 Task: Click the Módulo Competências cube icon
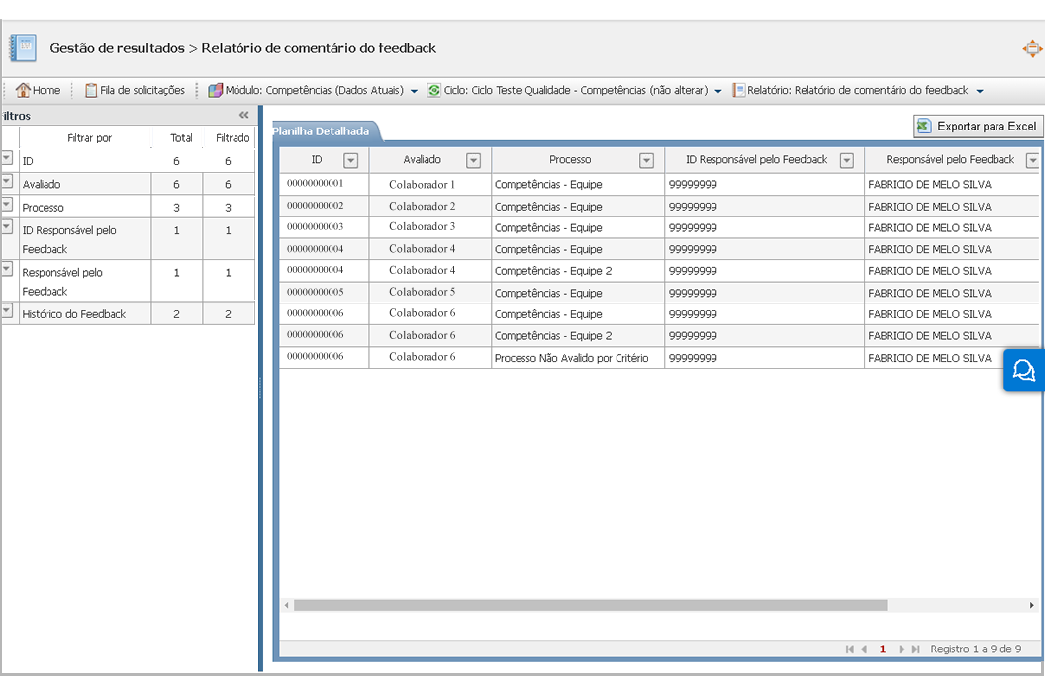pyautogui.click(x=215, y=90)
